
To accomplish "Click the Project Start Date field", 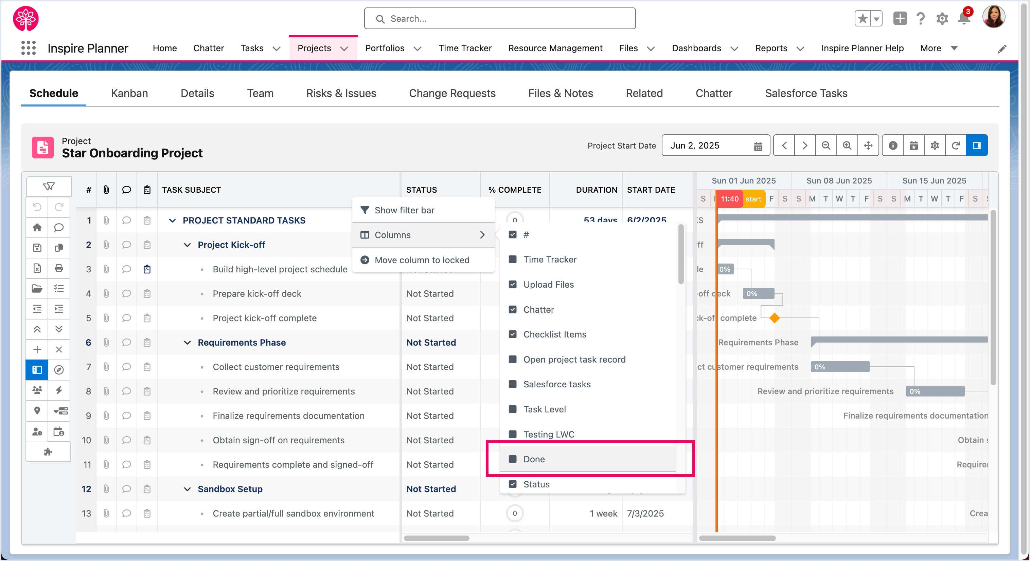I will 716,146.
